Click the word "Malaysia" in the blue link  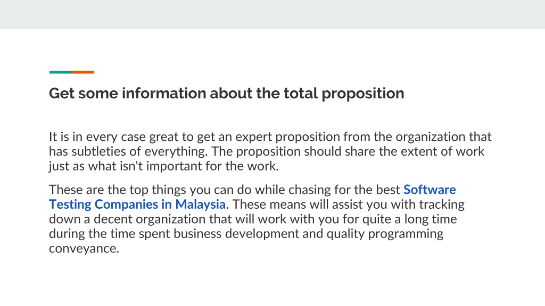[x=200, y=205]
